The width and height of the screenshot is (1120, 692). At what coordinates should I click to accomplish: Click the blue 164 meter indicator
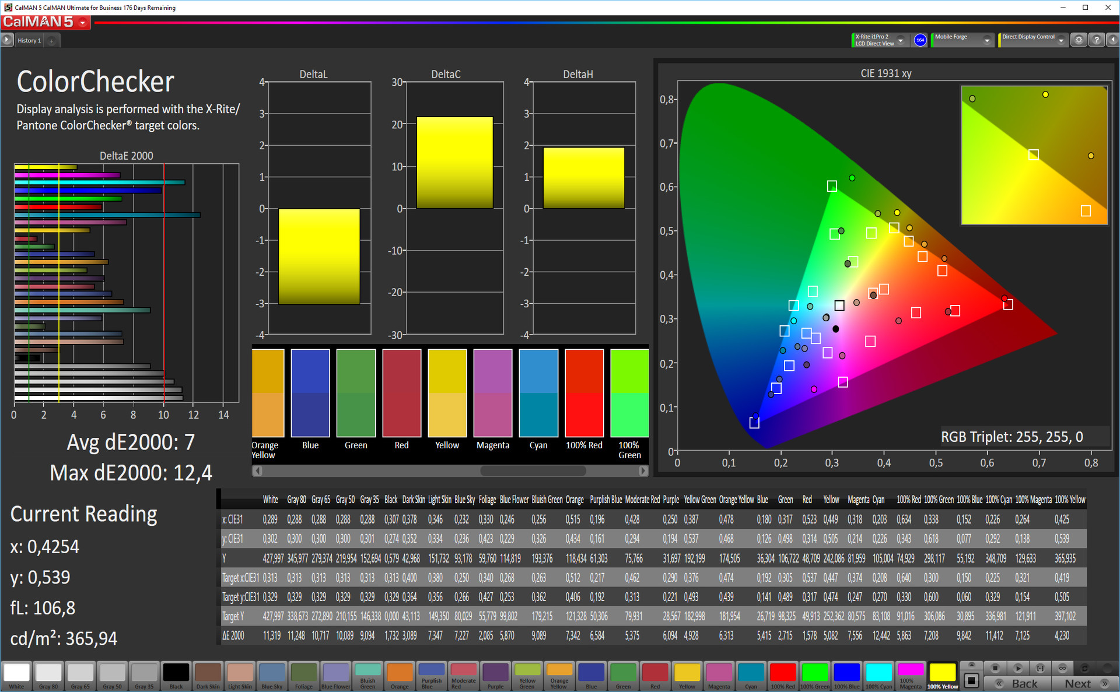(920, 40)
